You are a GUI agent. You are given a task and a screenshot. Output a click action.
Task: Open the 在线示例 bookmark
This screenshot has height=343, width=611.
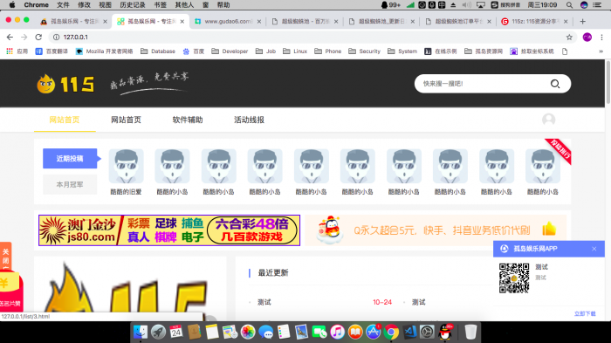pos(440,51)
